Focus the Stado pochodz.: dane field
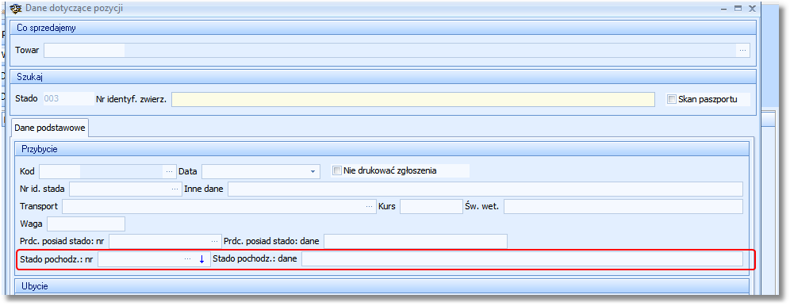The height and width of the screenshot is (306, 790). 522,259
